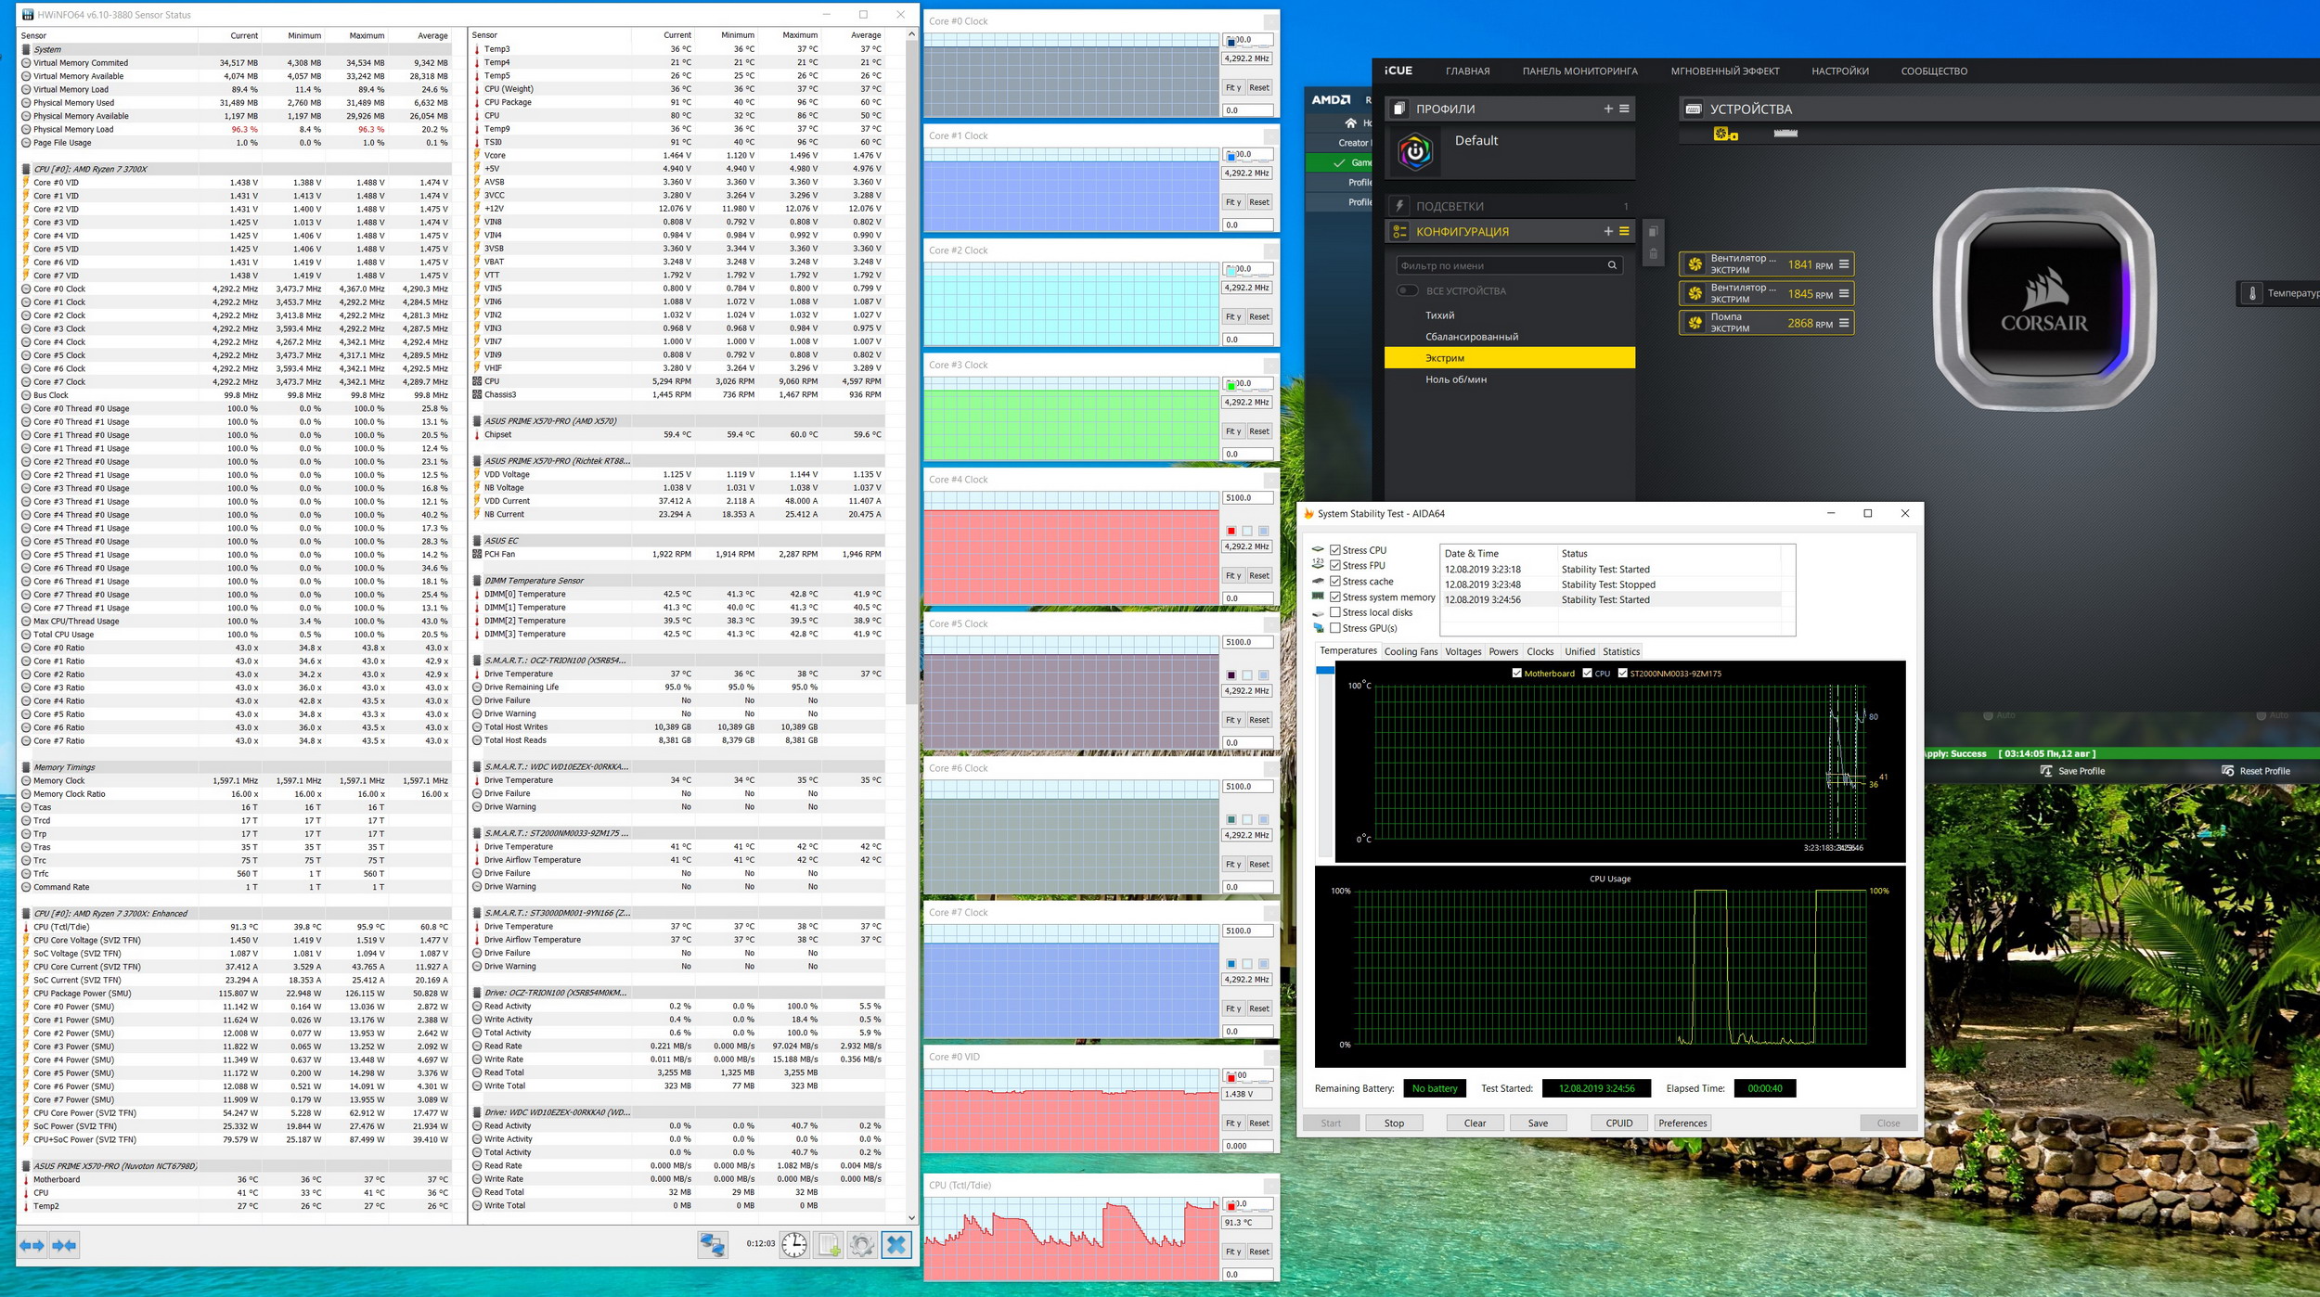
Task: Switch to the Cooling Fans tab
Action: coord(1411,651)
